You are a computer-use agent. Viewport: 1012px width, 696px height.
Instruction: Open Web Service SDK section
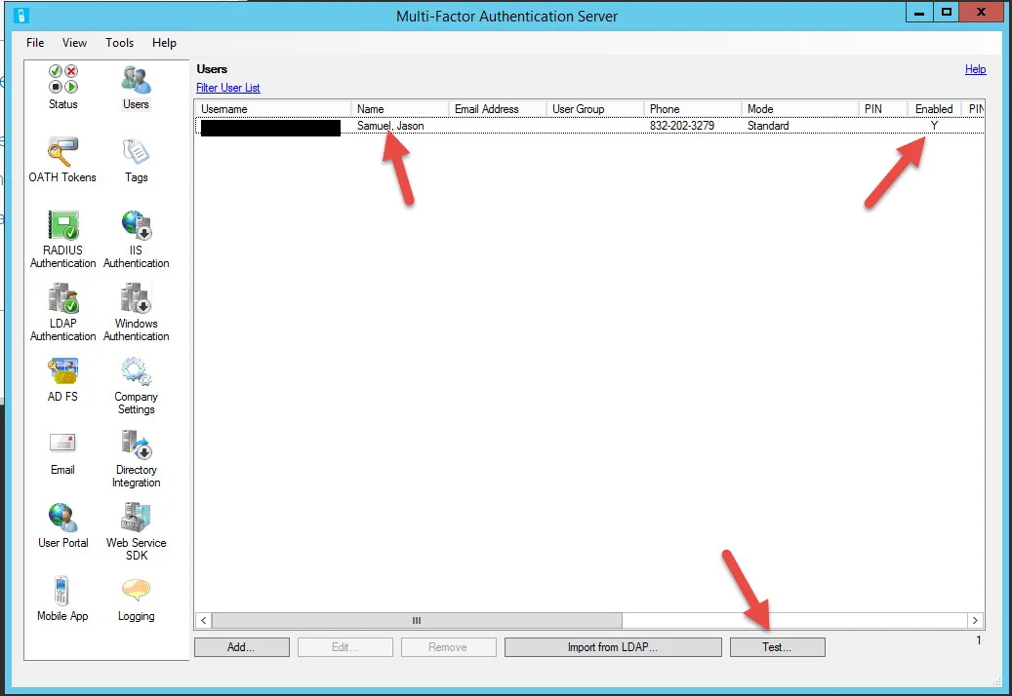click(137, 531)
